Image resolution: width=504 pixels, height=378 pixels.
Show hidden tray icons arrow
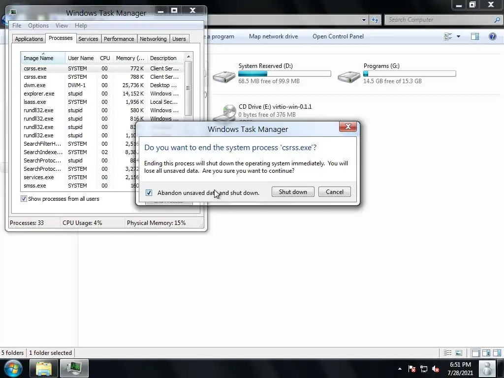(x=400, y=369)
